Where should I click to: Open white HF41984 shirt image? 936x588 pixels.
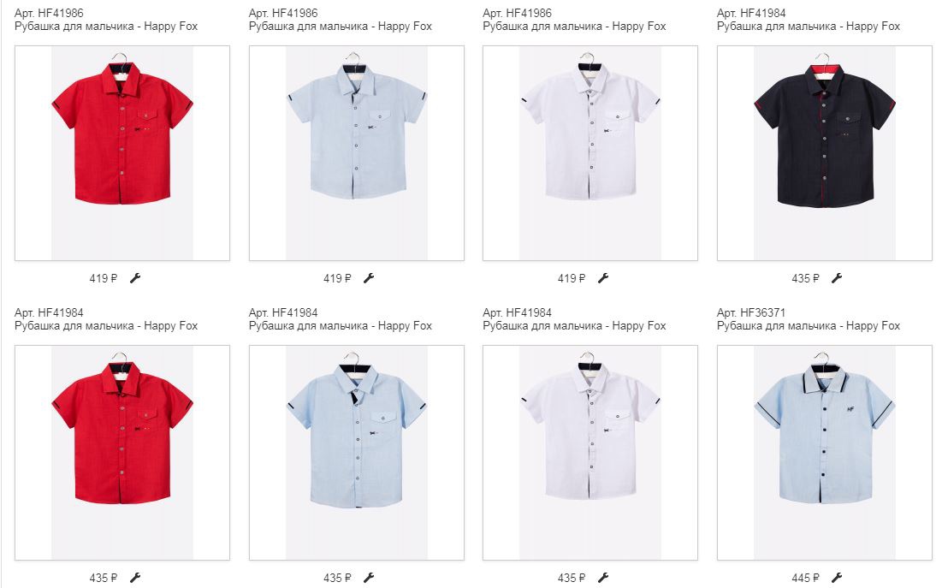(590, 453)
